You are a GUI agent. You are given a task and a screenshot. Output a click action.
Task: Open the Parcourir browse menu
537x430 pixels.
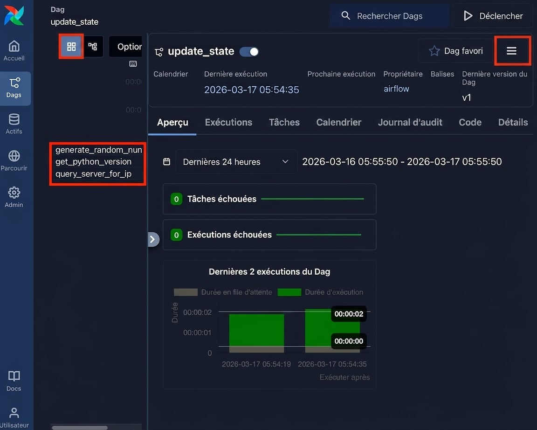click(x=14, y=161)
